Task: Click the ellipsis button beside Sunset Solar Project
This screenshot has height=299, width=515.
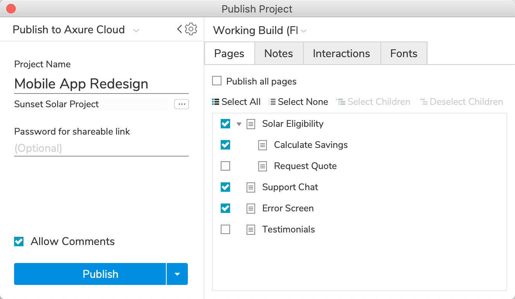Action: tap(182, 104)
